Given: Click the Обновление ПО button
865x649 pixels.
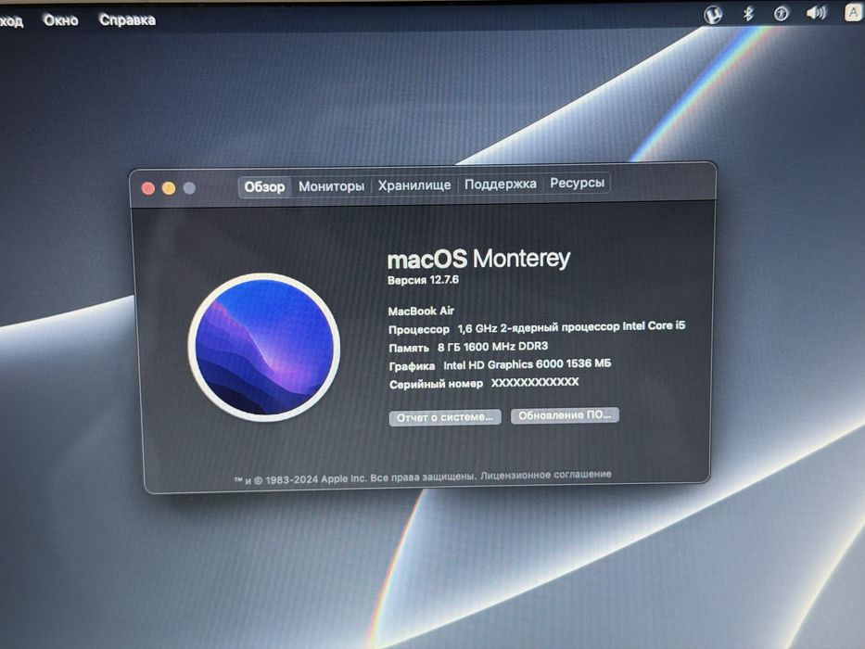Looking at the screenshot, I should pos(565,415).
